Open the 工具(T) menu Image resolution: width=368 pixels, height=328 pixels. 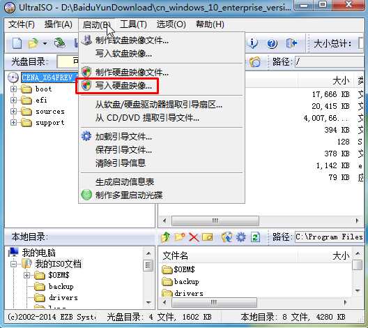[133, 24]
